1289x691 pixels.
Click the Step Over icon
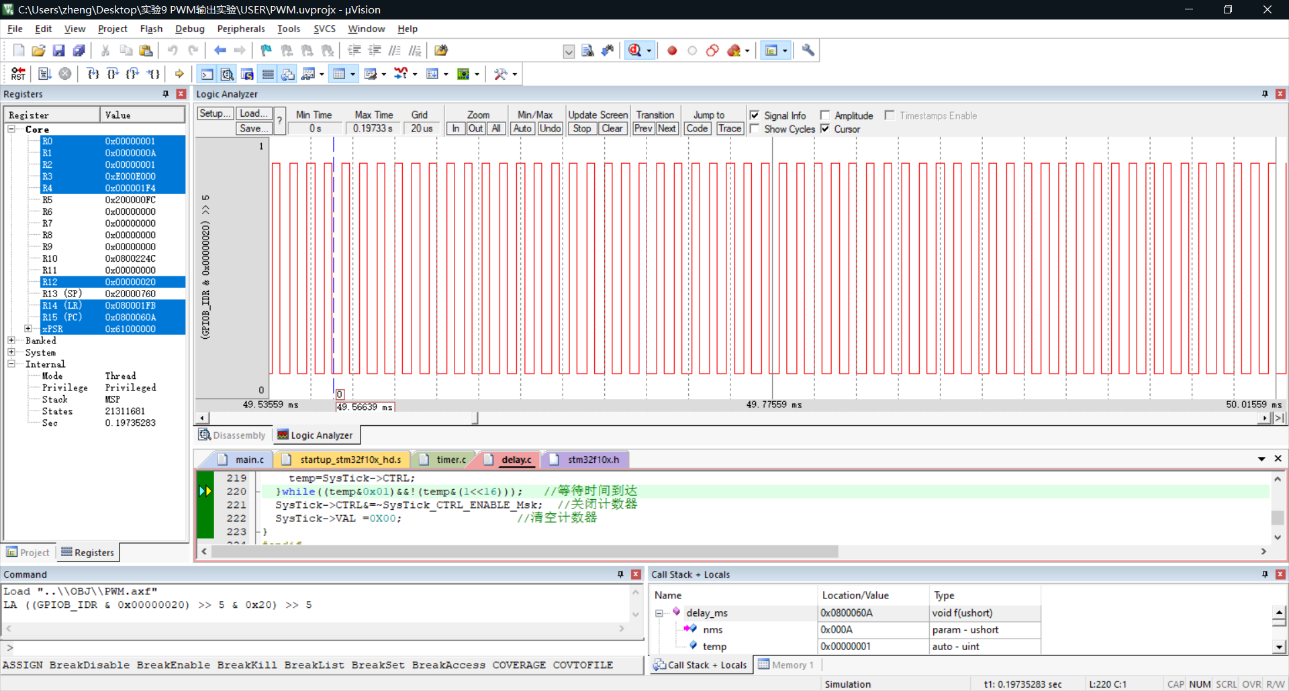point(113,74)
